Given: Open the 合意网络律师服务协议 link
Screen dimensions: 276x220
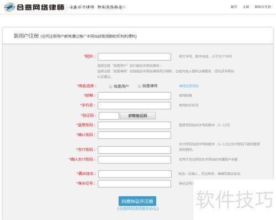Looking at the screenshot, I should click(x=137, y=208).
